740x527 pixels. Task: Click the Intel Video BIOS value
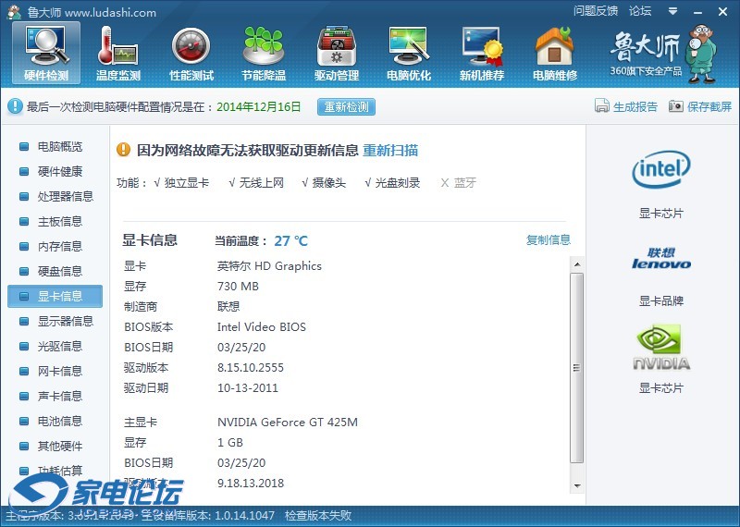(262, 327)
